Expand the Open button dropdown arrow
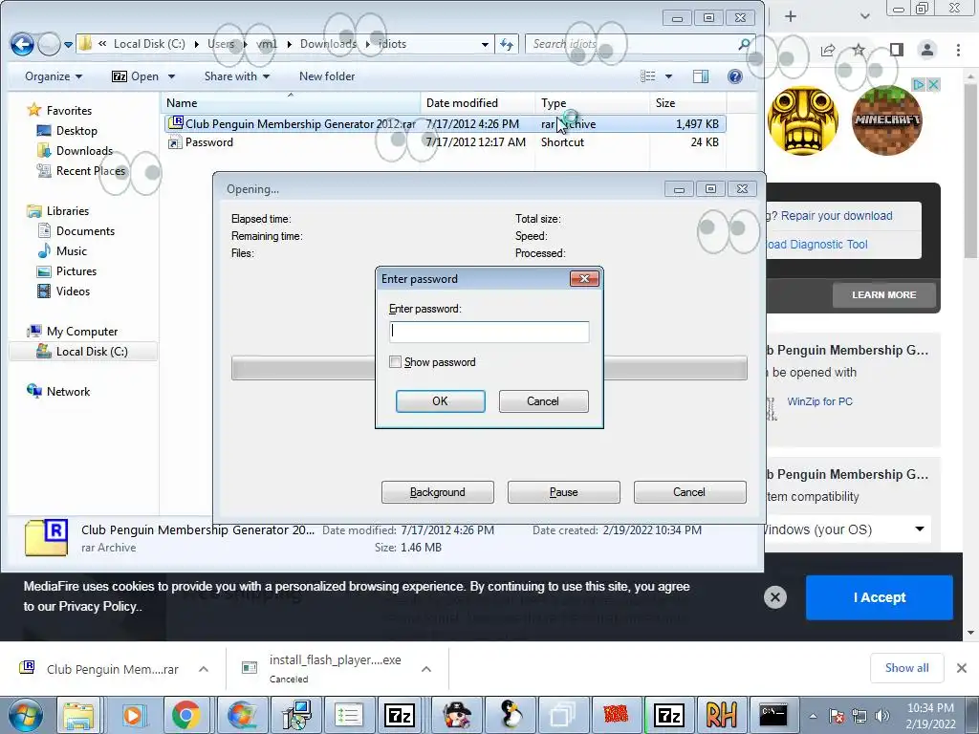 click(171, 76)
